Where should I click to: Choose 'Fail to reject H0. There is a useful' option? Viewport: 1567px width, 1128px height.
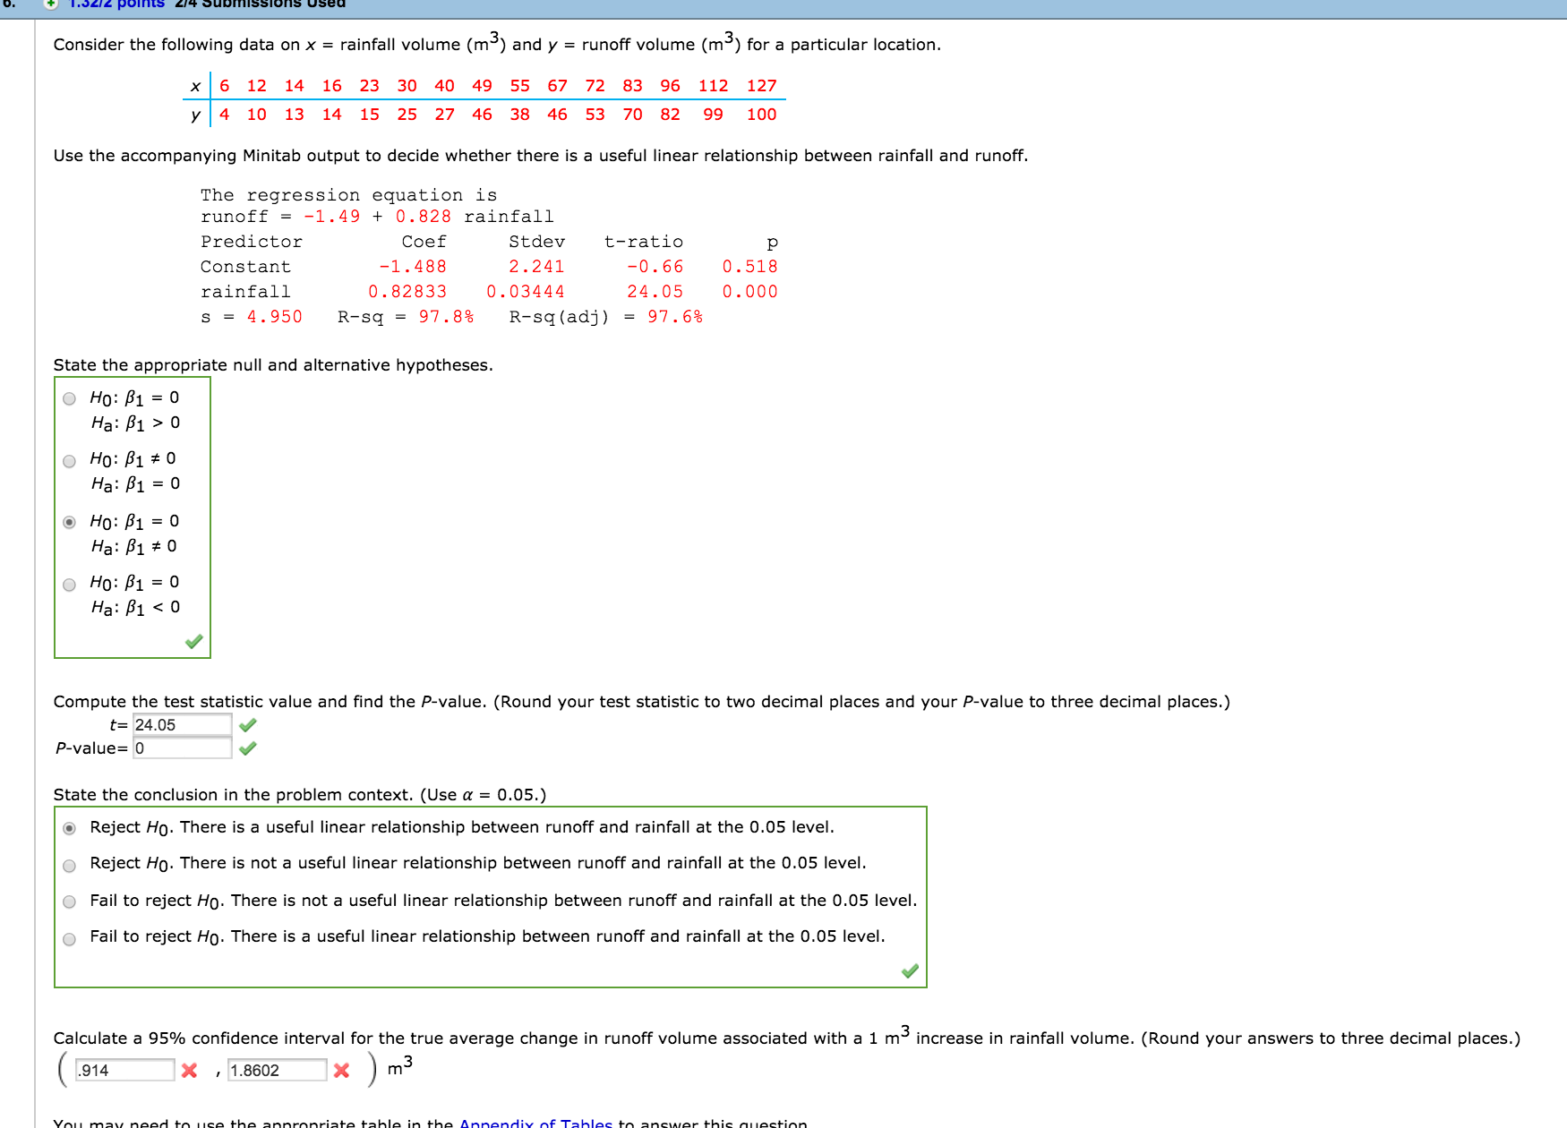[70, 939]
